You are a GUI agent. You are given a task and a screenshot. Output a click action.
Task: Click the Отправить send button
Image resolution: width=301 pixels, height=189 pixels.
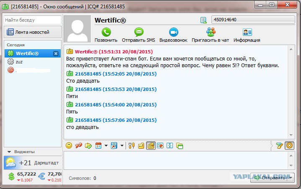[269, 178]
